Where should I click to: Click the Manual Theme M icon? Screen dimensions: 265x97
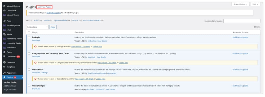click(5, 15)
